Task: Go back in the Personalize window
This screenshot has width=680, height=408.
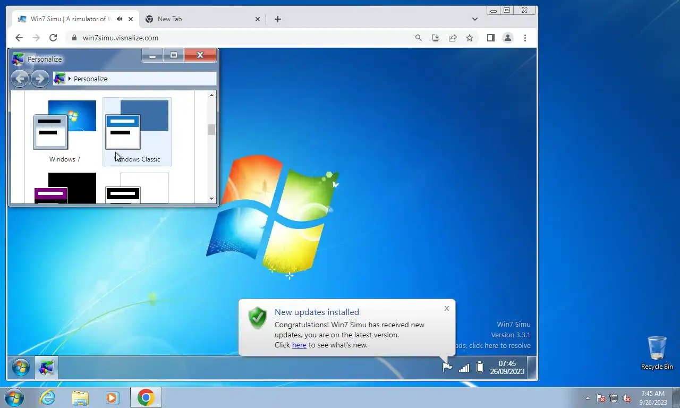Action: 20,79
